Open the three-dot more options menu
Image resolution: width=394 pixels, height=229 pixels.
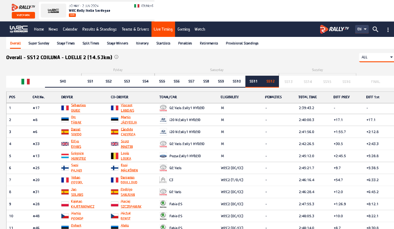388,29
